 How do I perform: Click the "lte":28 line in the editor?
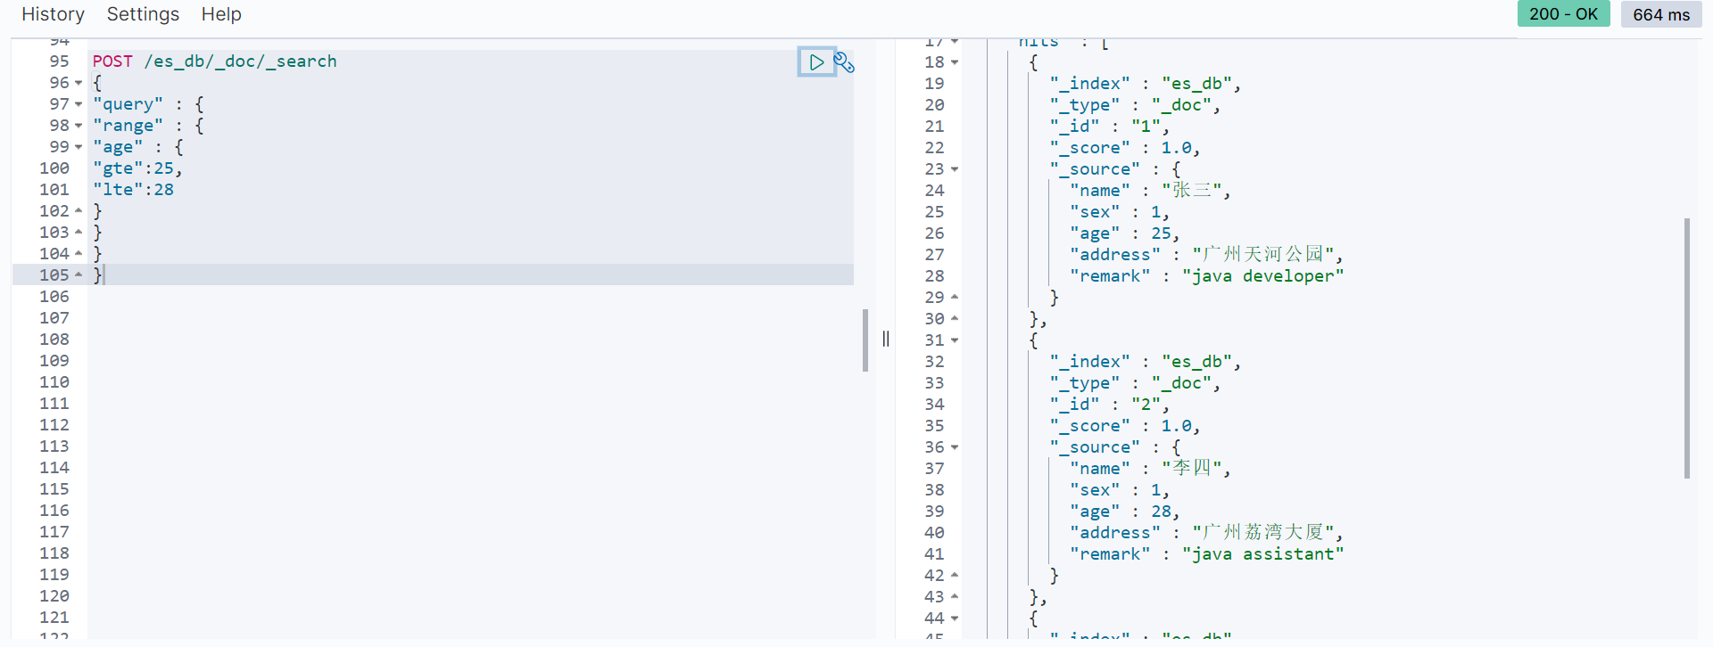coord(133,190)
